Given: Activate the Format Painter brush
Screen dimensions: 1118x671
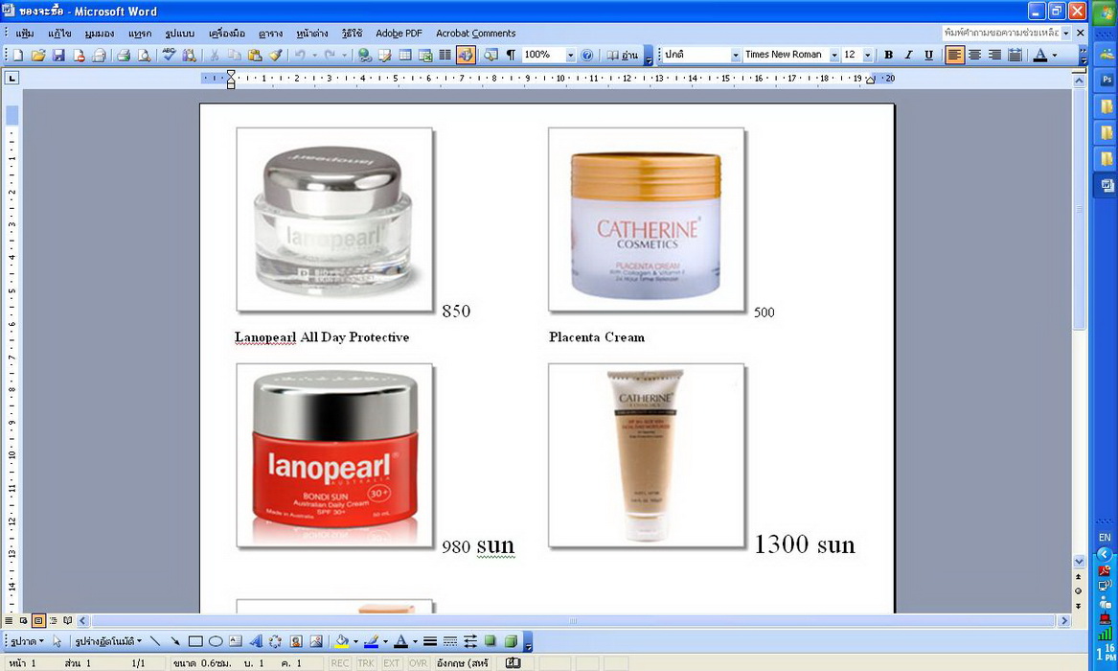Looking at the screenshot, I should (275, 55).
